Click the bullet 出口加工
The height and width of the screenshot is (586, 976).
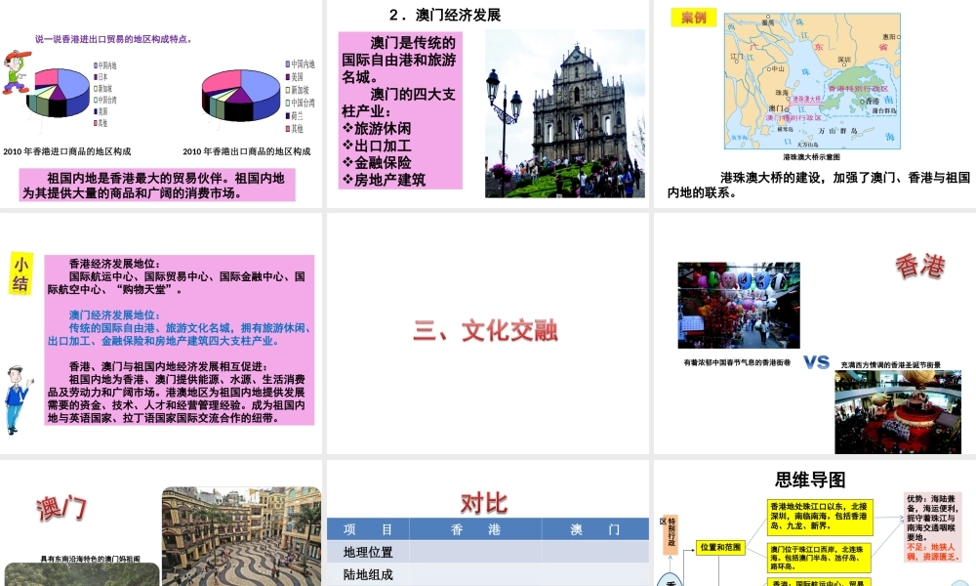377,146
